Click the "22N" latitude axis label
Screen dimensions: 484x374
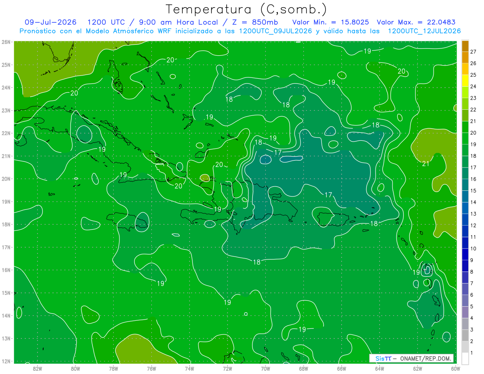[x=6, y=133]
